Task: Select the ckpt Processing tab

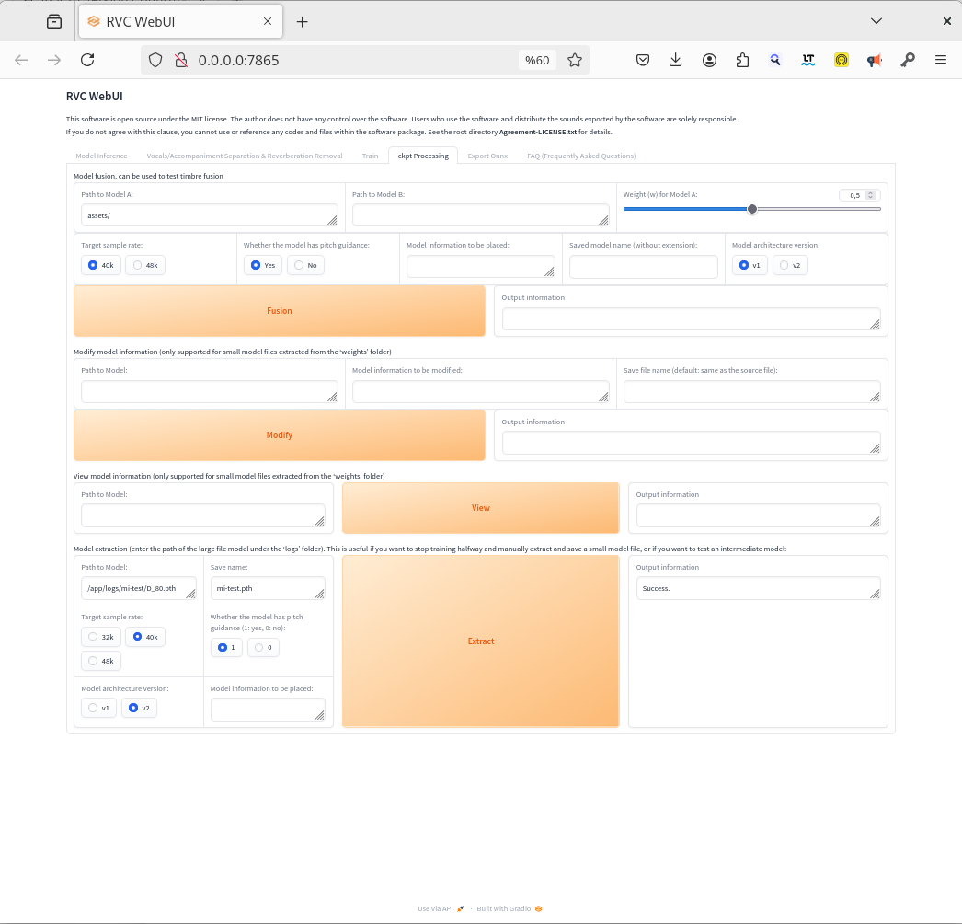Action: 423,156
